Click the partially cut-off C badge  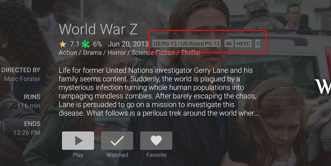(258, 43)
